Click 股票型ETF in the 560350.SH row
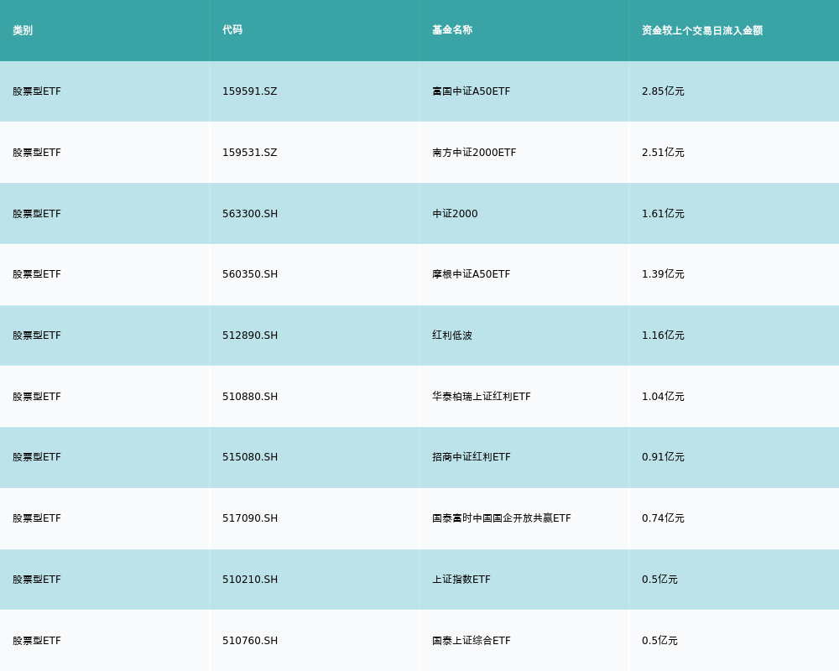Screen dimensions: 839x671 point(37,274)
